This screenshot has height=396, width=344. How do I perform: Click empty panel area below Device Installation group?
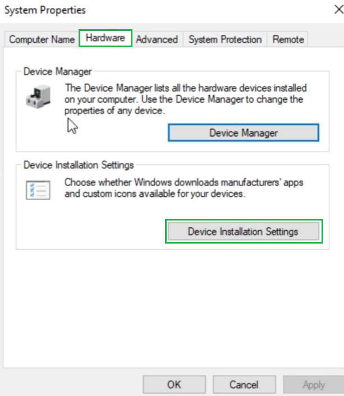pos(172,304)
